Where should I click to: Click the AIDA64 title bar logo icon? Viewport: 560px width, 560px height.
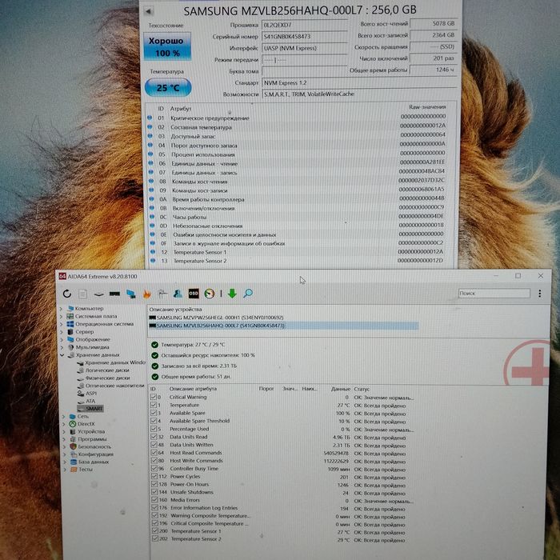click(62, 276)
